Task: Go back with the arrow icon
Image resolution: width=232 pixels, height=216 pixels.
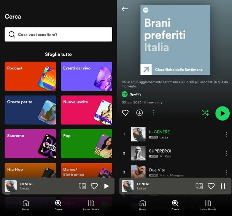Action: point(125,9)
